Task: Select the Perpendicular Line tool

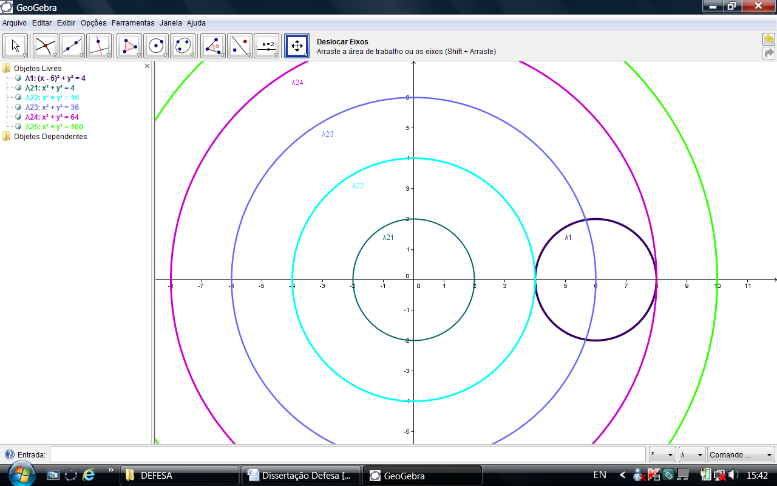Action: click(99, 46)
